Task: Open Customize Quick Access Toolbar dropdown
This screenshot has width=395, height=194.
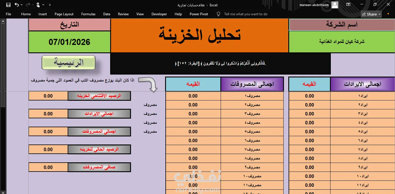Action: pos(50,5)
